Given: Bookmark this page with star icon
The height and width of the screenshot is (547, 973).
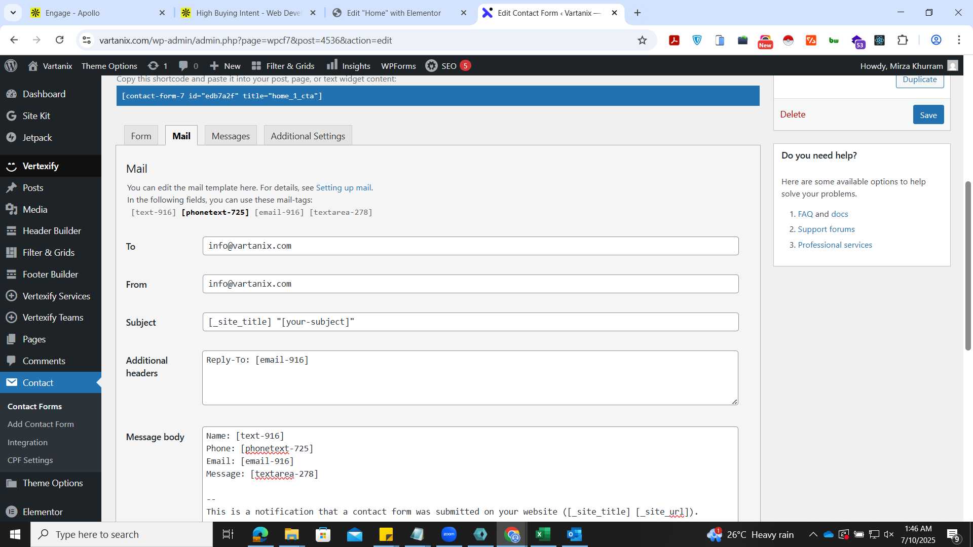Looking at the screenshot, I should coord(642,40).
